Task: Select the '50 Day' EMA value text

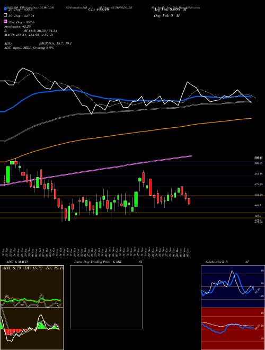Action: 21,16
